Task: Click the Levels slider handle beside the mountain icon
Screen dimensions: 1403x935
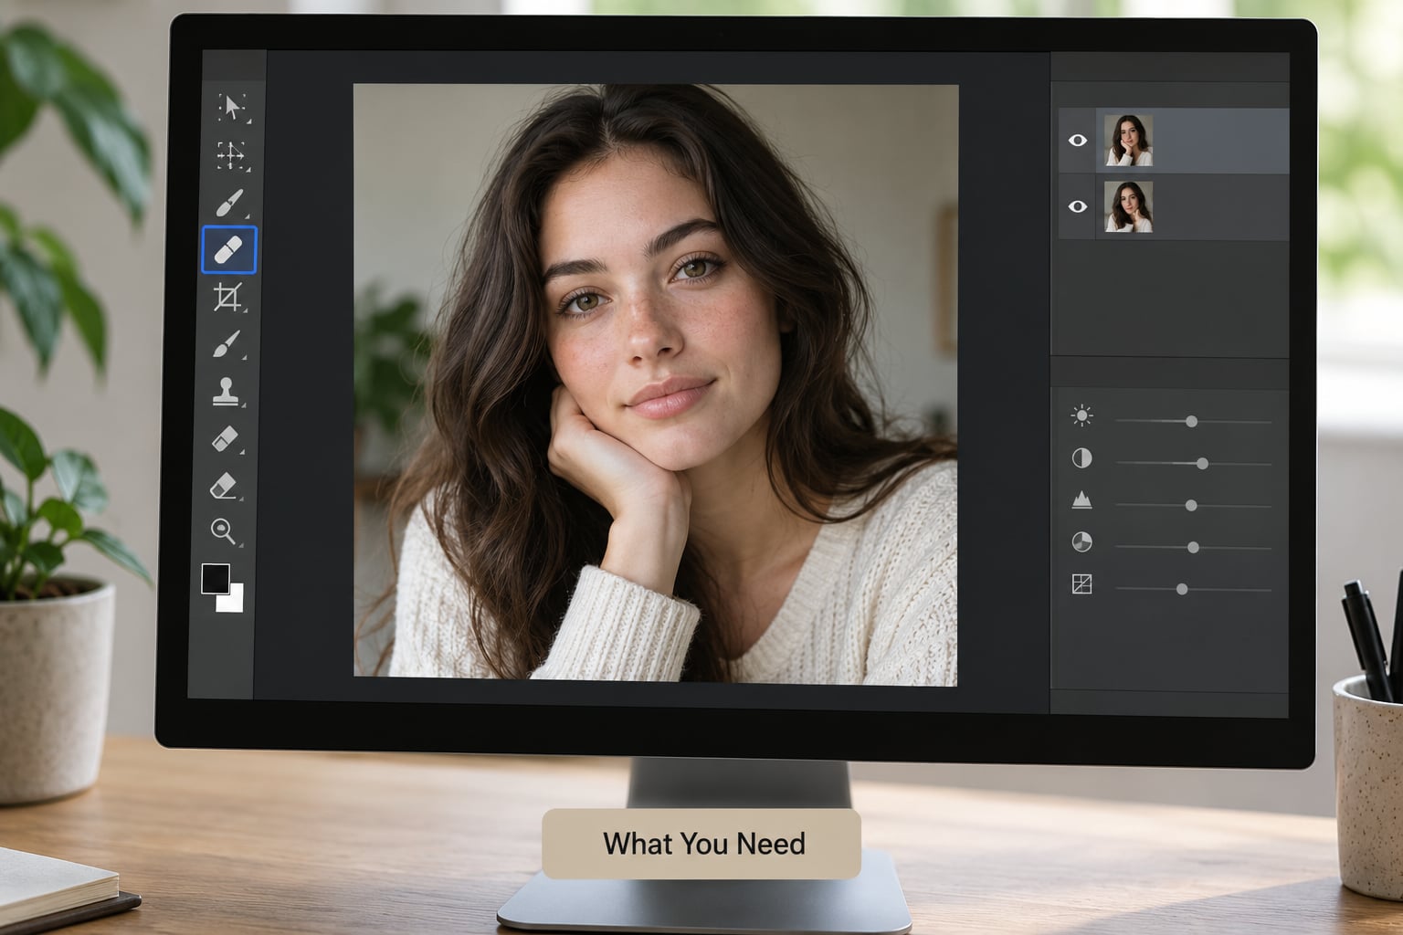Action: (x=1191, y=505)
